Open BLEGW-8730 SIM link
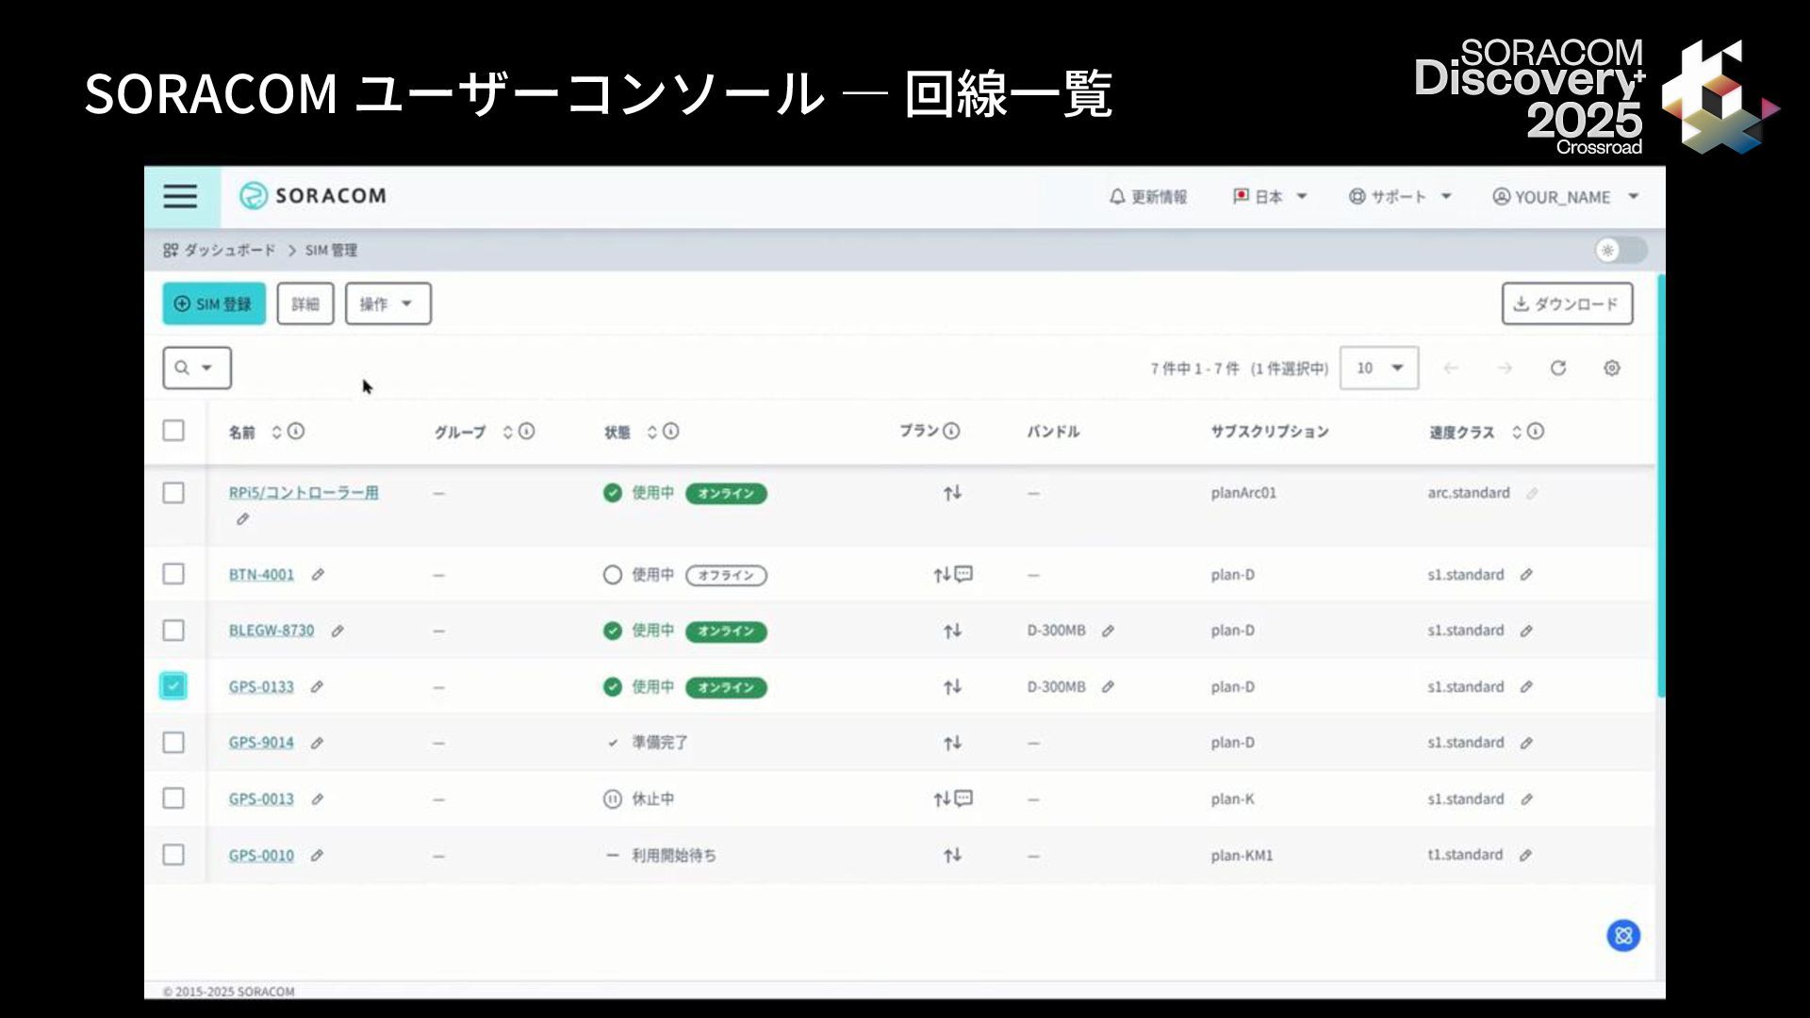 click(271, 631)
